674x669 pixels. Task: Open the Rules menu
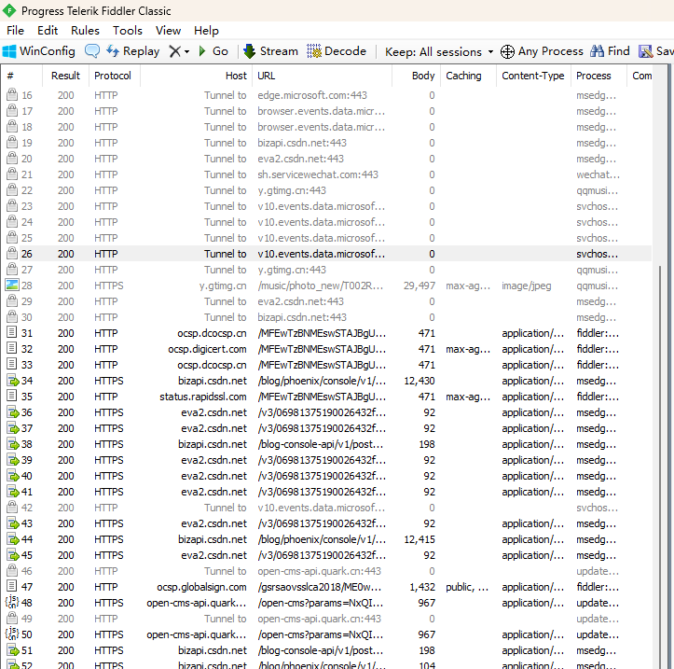pos(85,31)
